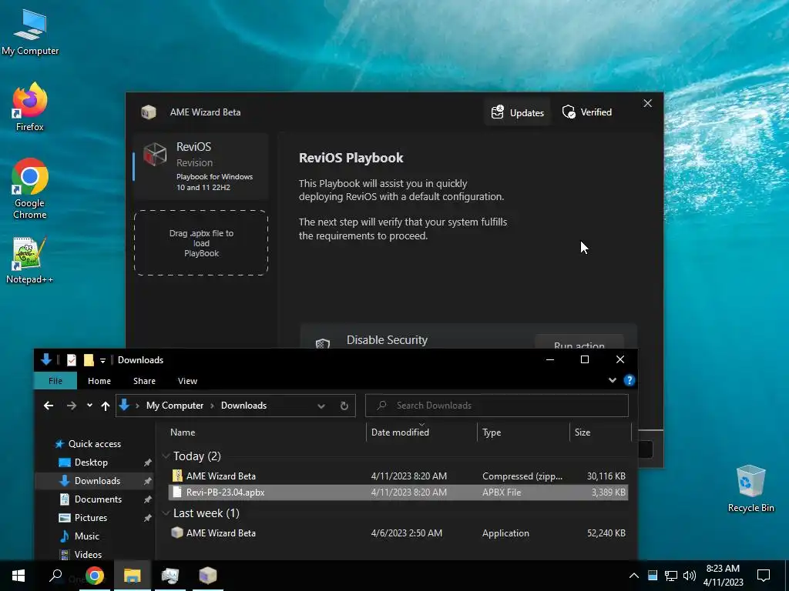Sort files by Date modified column
The width and height of the screenshot is (789, 591).
coord(421,432)
